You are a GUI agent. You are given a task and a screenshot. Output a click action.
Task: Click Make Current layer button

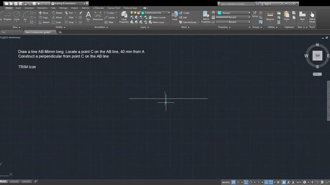(157, 17)
